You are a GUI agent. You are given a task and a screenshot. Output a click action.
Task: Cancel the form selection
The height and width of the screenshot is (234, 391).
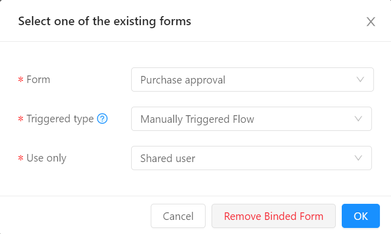[x=178, y=216]
